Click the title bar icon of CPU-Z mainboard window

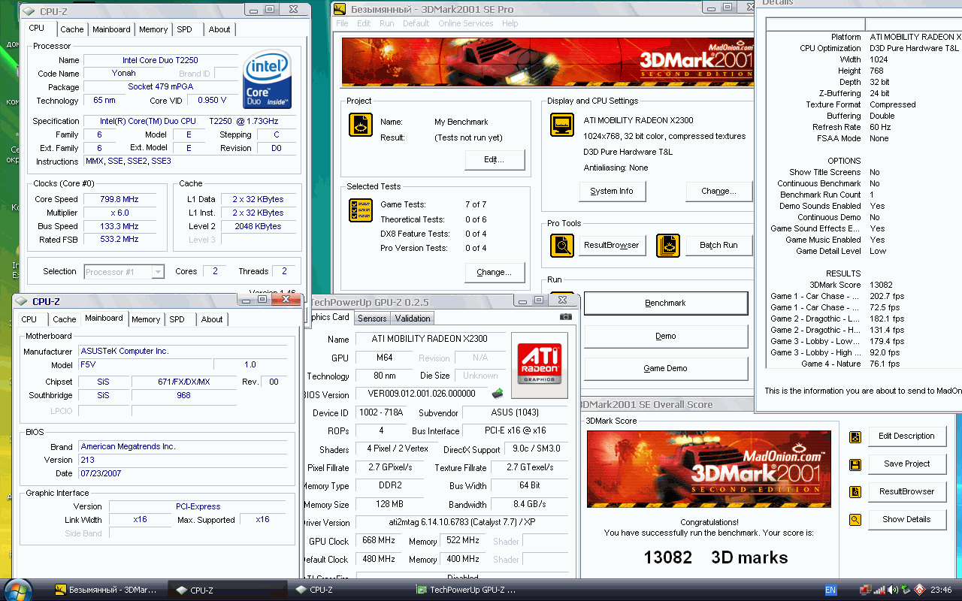(x=21, y=301)
